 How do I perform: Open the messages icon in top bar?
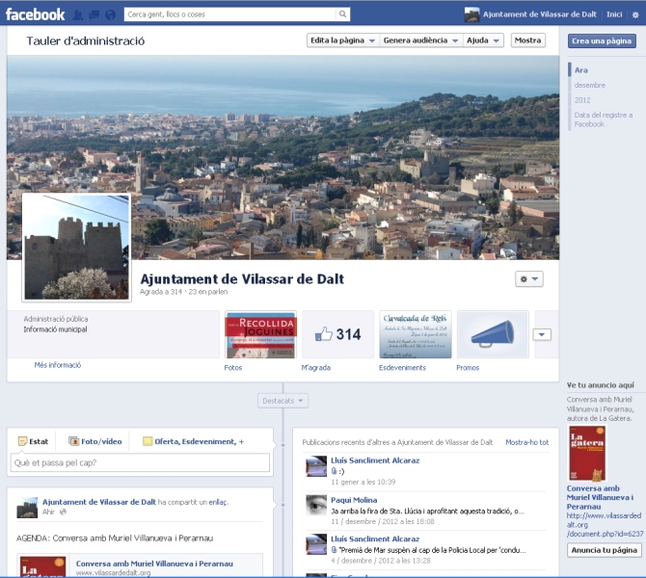(94, 14)
